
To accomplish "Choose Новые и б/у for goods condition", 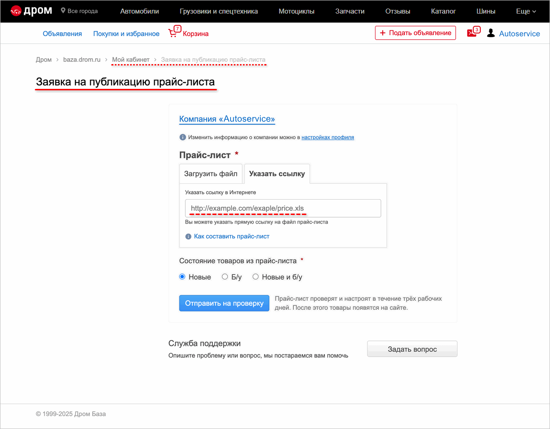I will tap(255, 276).
